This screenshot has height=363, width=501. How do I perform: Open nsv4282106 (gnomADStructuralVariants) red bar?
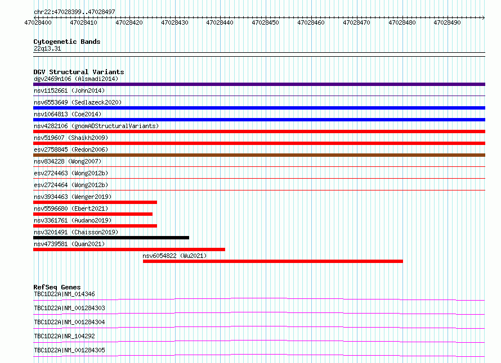click(x=259, y=131)
